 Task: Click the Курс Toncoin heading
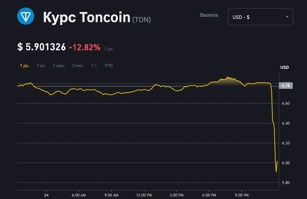pyautogui.click(x=87, y=17)
